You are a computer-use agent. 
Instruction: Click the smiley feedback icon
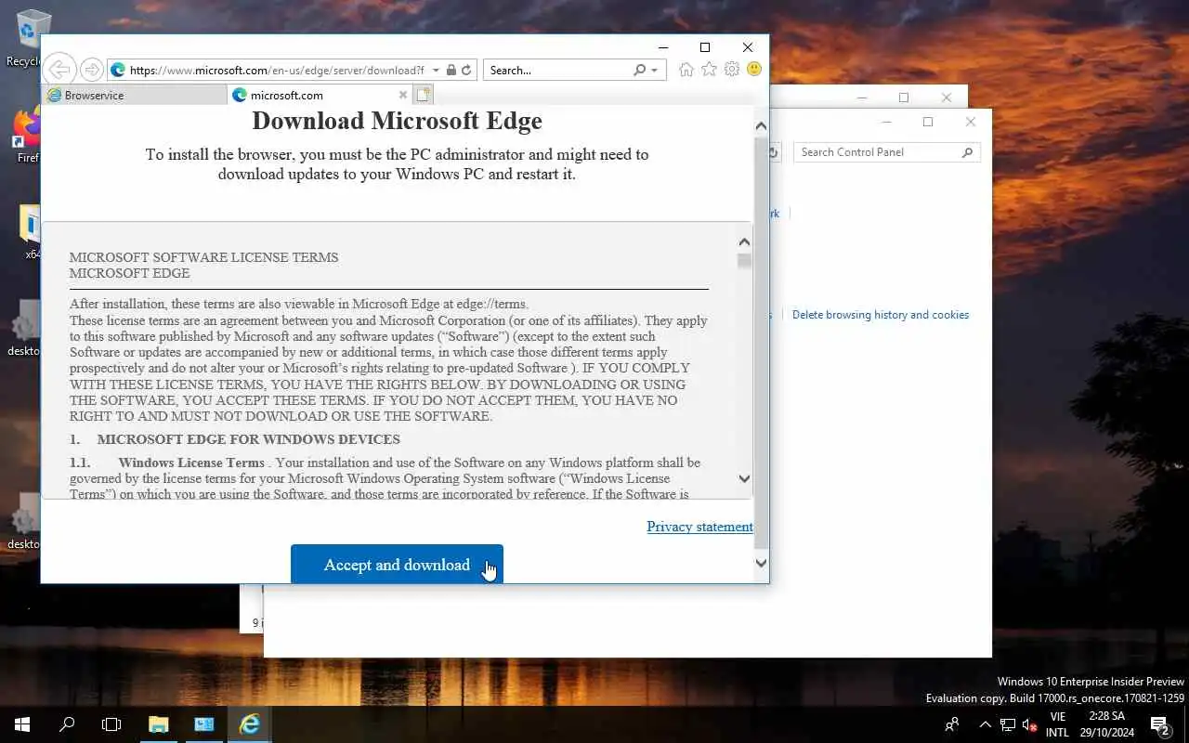coord(754,70)
